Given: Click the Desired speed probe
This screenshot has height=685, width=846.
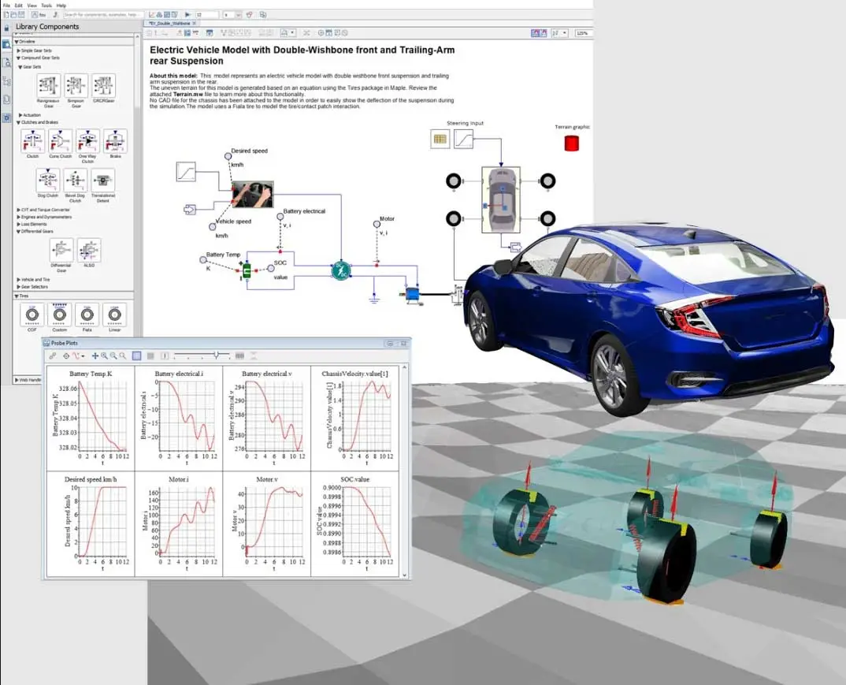Looking at the screenshot, I should pos(228,156).
